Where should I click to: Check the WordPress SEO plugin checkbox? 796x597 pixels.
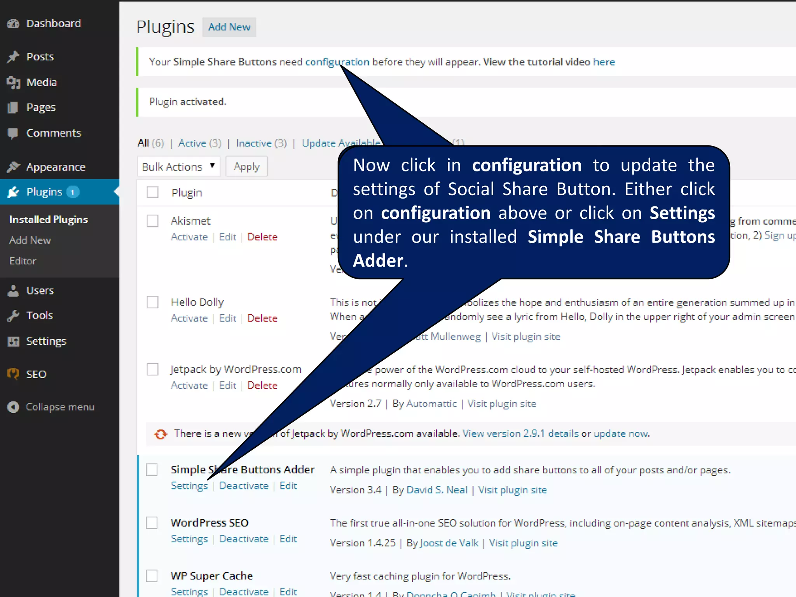click(152, 523)
